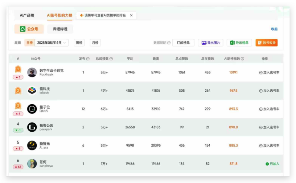
Task: Click the 885.3 index value
Action: tap(233, 145)
